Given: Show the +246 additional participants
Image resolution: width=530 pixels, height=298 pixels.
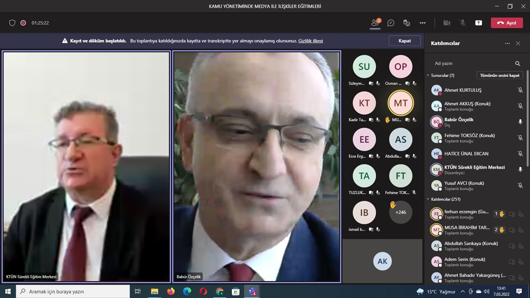Looking at the screenshot, I should (401, 212).
